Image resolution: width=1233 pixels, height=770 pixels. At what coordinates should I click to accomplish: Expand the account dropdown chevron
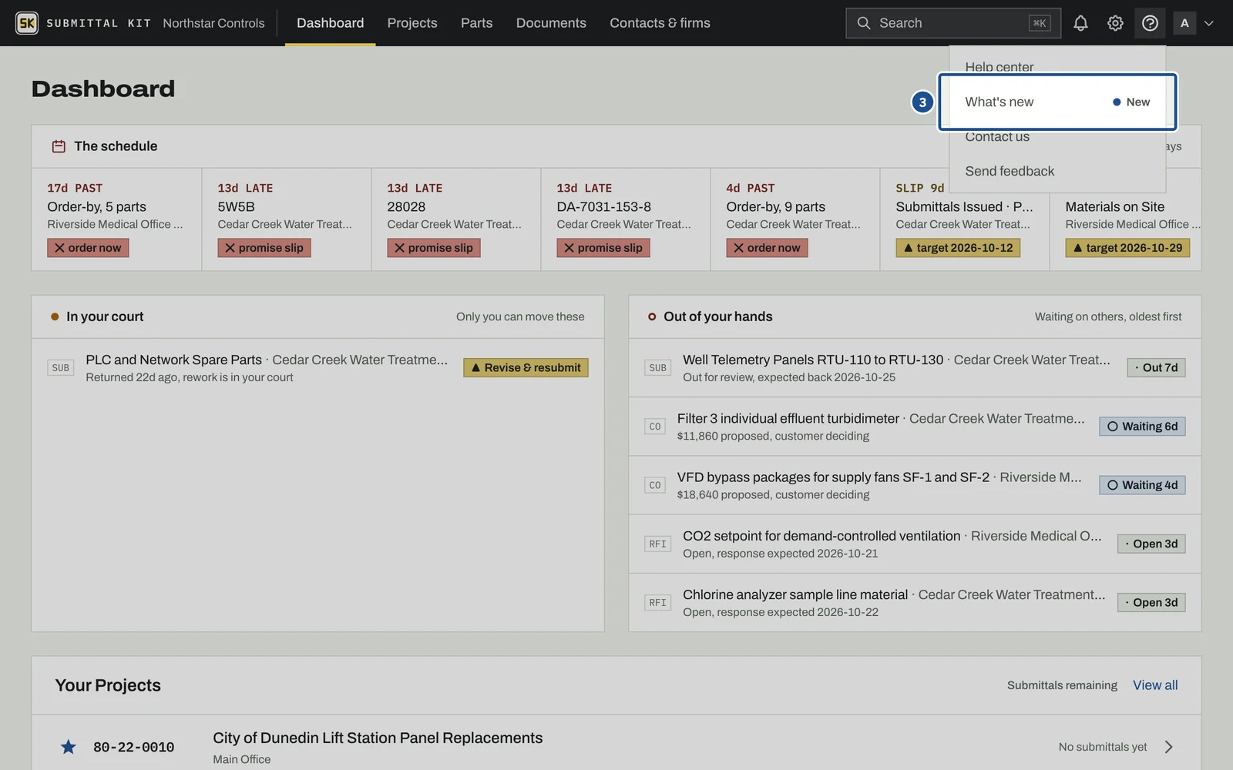pyautogui.click(x=1209, y=23)
